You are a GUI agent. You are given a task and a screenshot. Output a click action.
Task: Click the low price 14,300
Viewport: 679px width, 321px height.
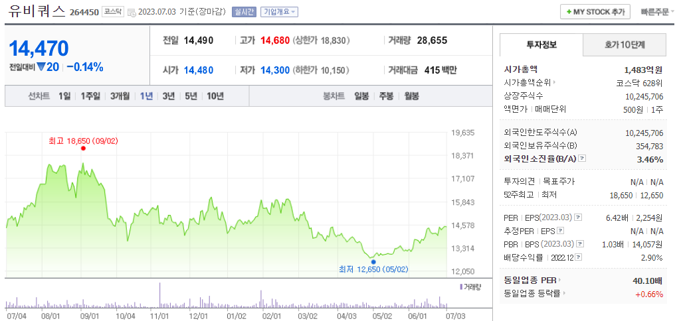tap(275, 70)
